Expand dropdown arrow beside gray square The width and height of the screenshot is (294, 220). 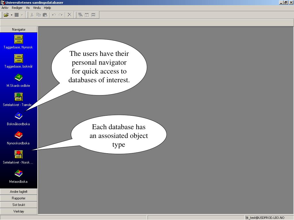(22, 15)
